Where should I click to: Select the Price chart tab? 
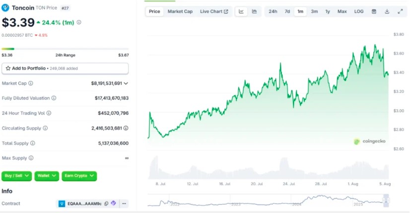click(154, 11)
